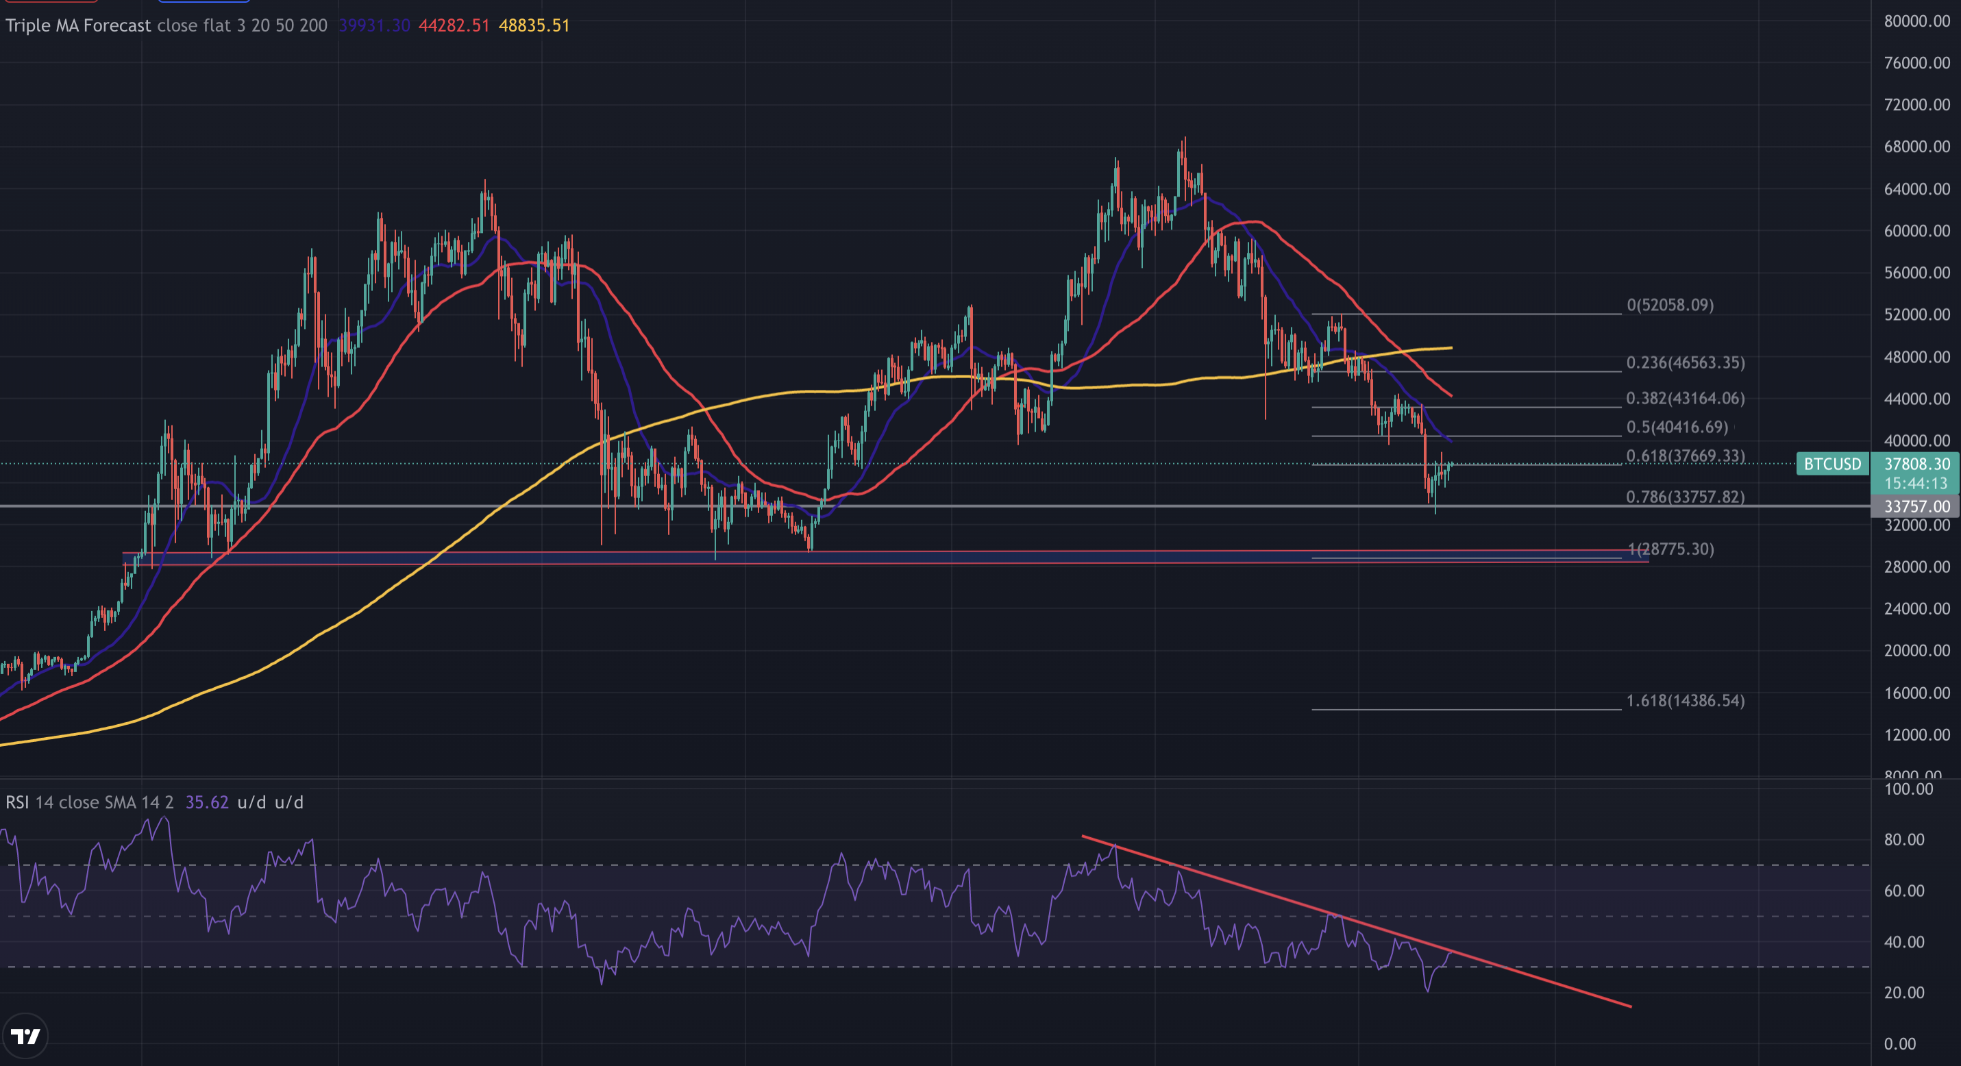Click the RSI value 35.62 readout
Screen dimensions: 1961x1066
click(206, 802)
